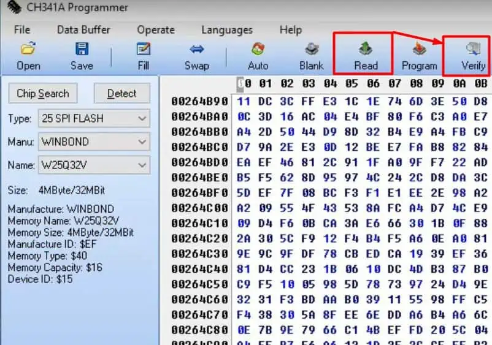Click the Fill buffer toolbar icon
Image resolution: width=492 pixels, height=345 pixels.
click(x=144, y=49)
